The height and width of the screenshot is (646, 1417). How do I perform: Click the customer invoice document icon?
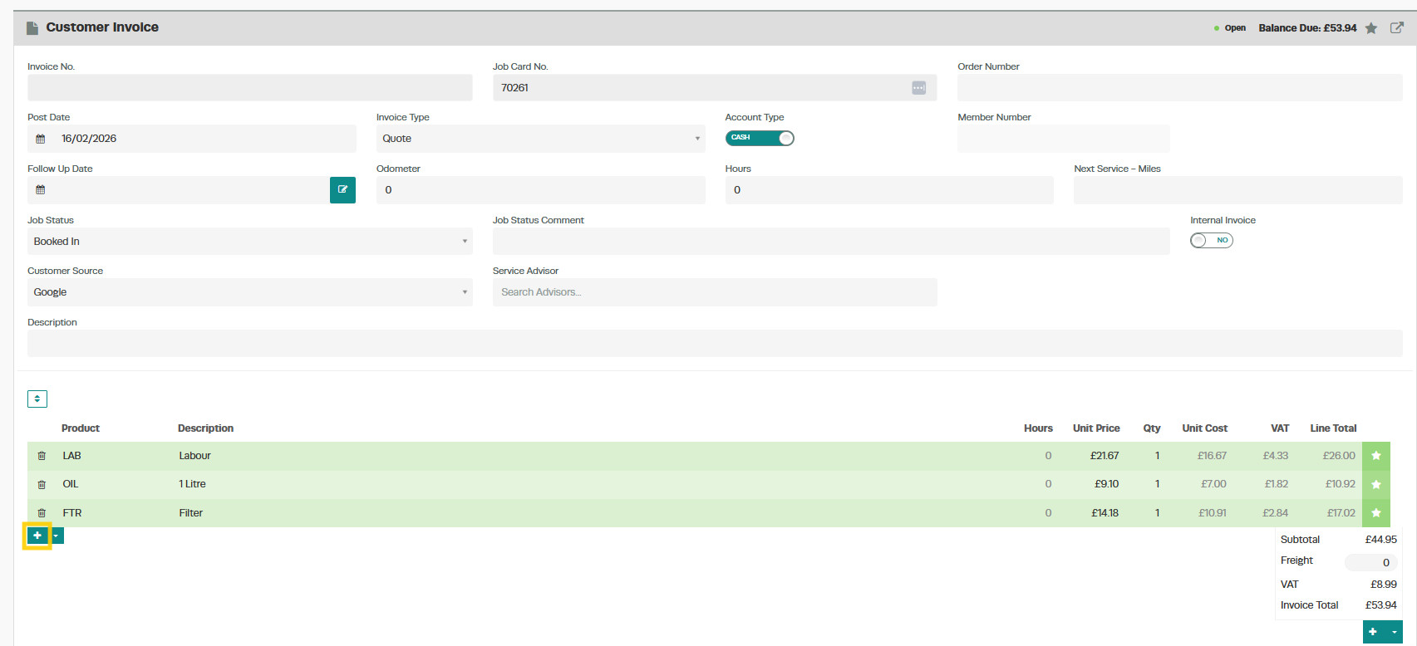click(32, 28)
